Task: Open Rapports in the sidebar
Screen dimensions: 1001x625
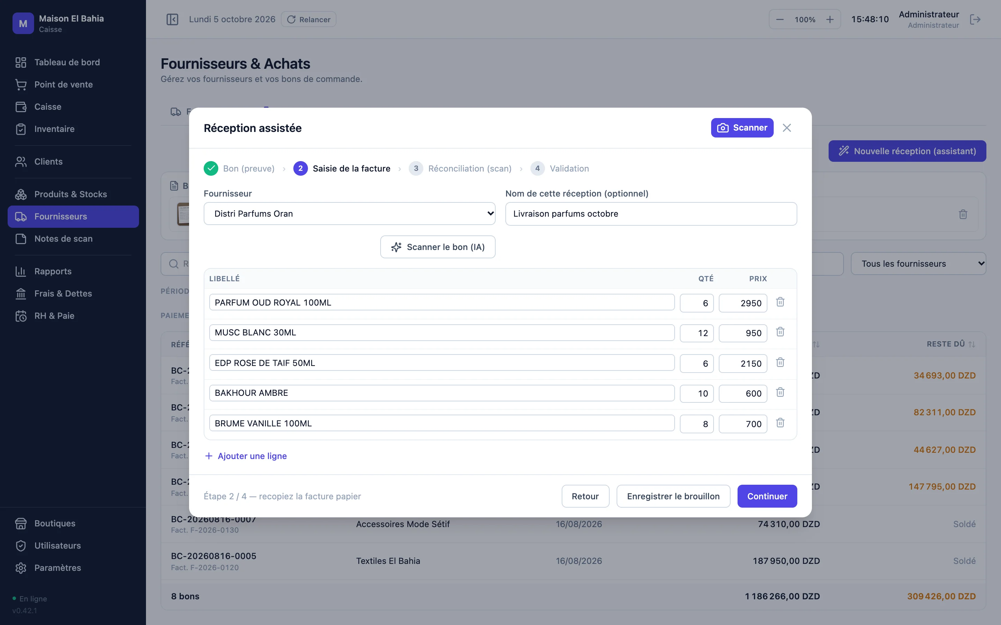Action: [73, 271]
